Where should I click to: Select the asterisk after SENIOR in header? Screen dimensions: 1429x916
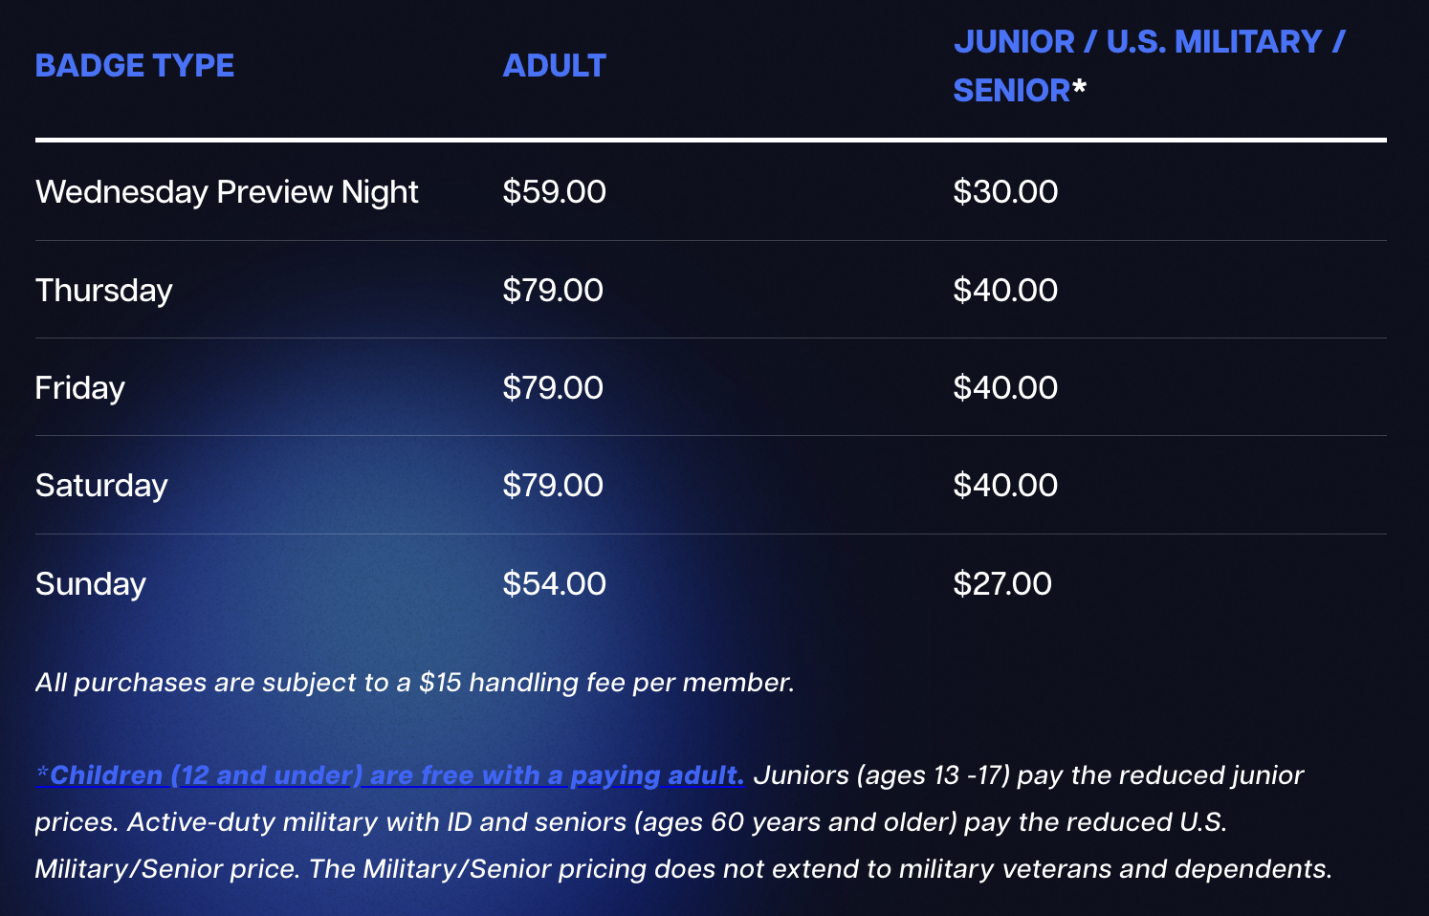point(1079,88)
